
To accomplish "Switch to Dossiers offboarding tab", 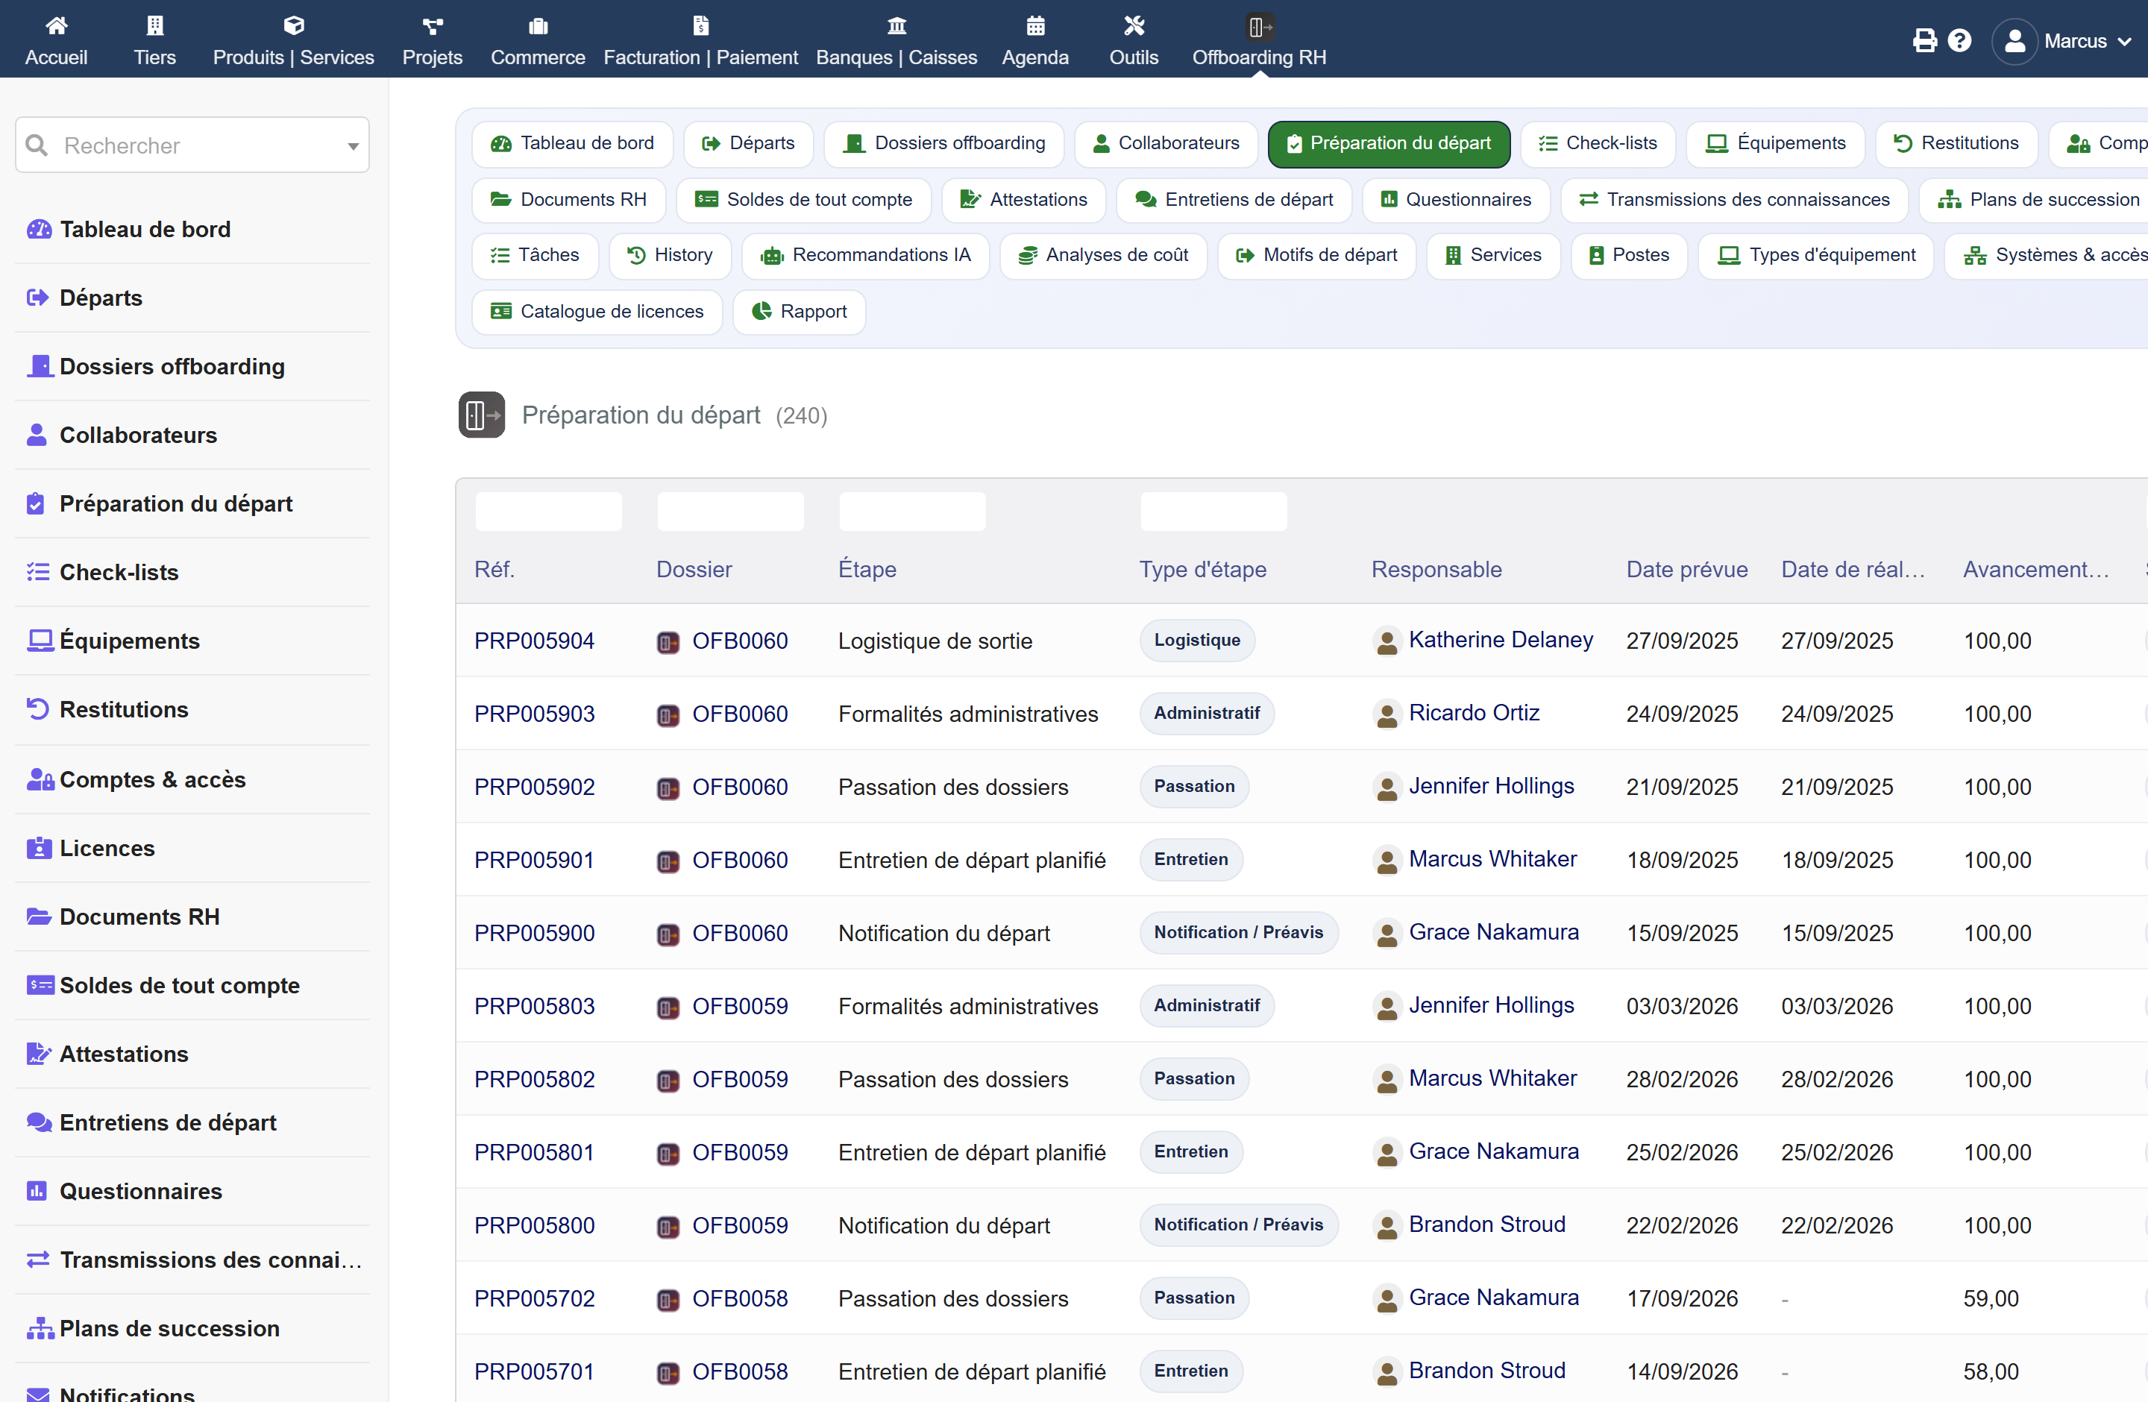I will pos(944,143).
